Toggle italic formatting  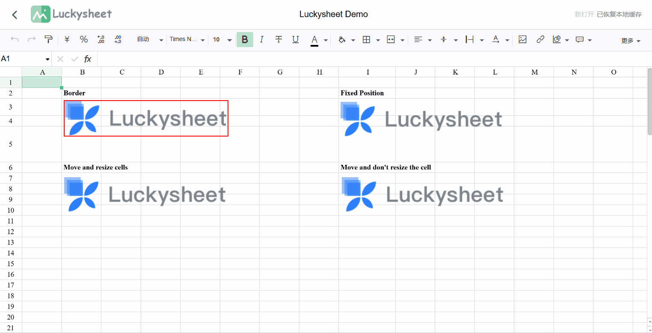[261, 39]
